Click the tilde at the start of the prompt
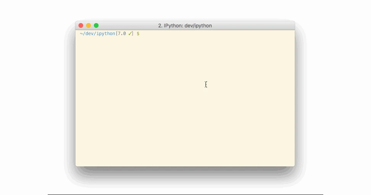This screenshot has width=371, height=195. click(x=81, y=34)
